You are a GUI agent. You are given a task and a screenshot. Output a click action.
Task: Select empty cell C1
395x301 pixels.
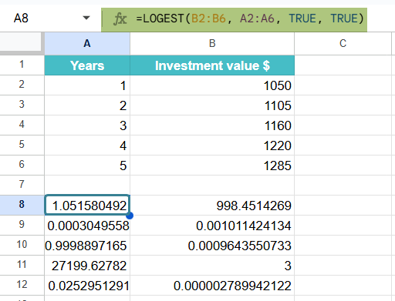pos(343,65)
